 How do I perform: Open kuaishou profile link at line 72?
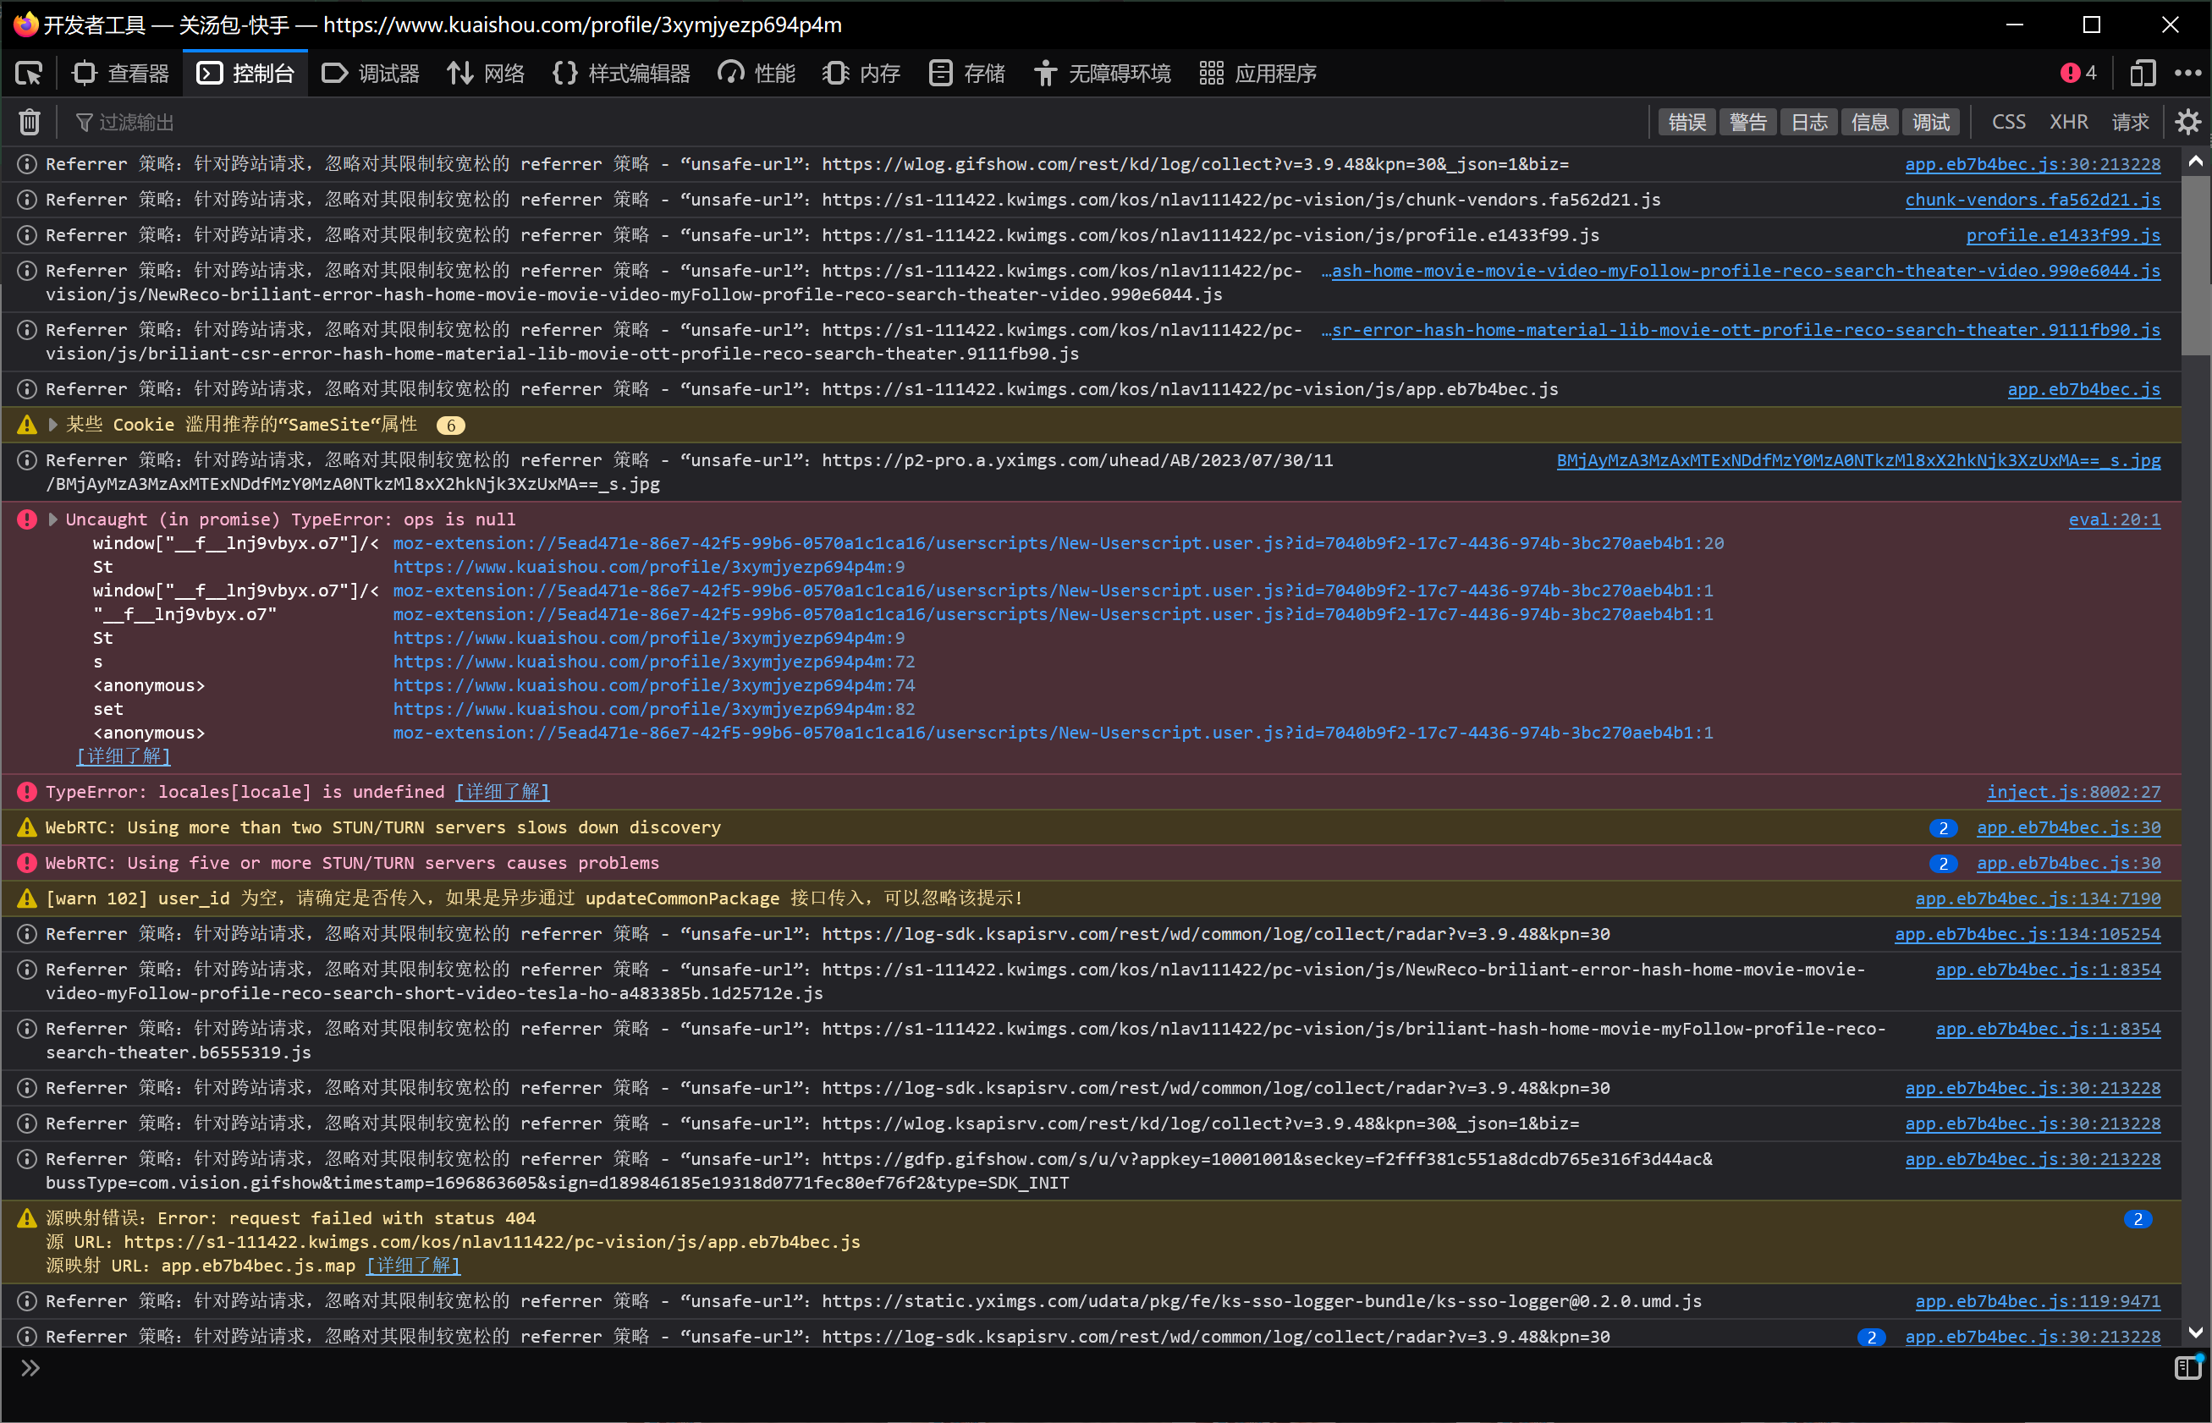pos(653,662)
